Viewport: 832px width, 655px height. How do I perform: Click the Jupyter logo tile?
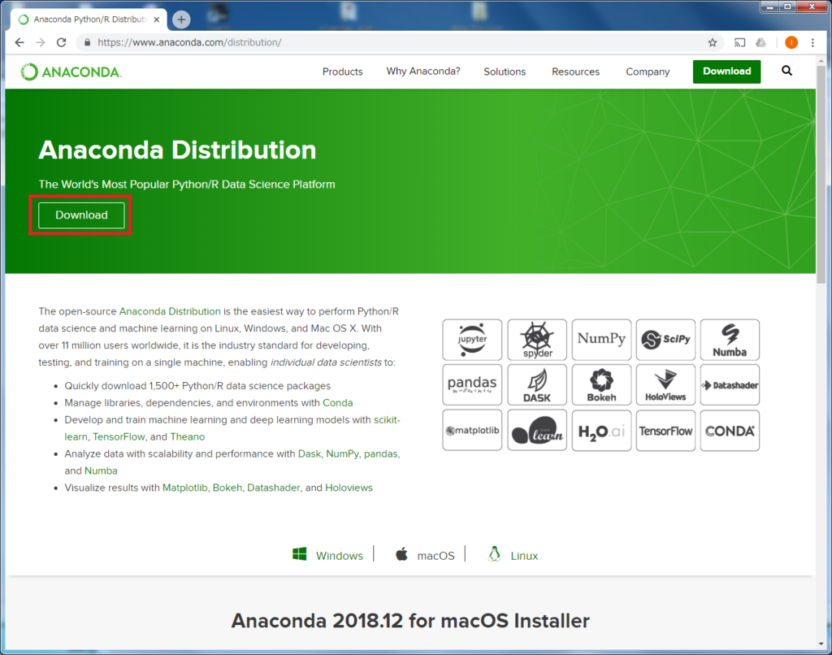click(472, 340)
